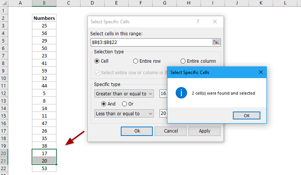The width and height of the screenshot is (301, 175).
Task: Close the Select Specific Cells dialog
Action: pyautogui.click(x=215, y=21)
